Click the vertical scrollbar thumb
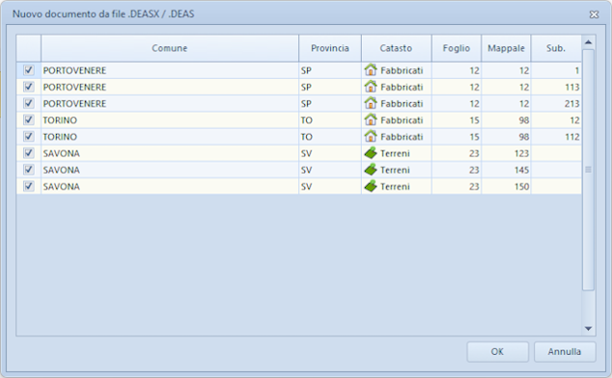Viewport: 612px width, 378px height. [x=588, y=170]
